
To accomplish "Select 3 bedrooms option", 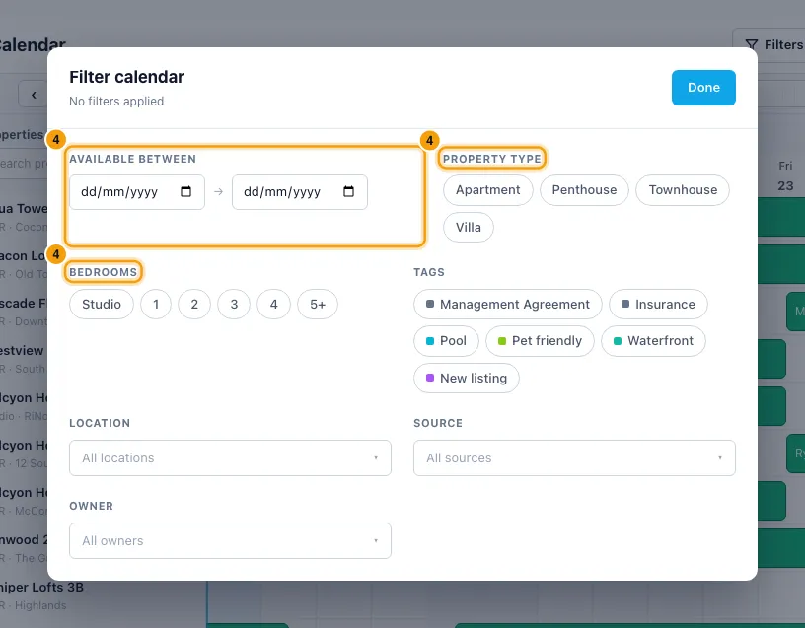I will [x=234, y=305].
